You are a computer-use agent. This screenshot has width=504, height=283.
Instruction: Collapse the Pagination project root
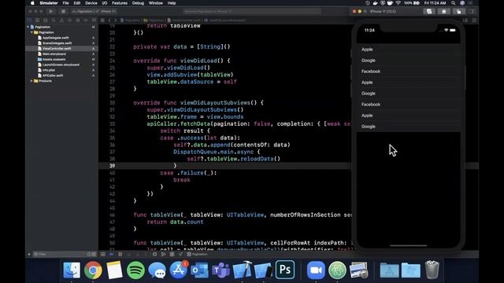pyautogui.click(x=28, y=27)
